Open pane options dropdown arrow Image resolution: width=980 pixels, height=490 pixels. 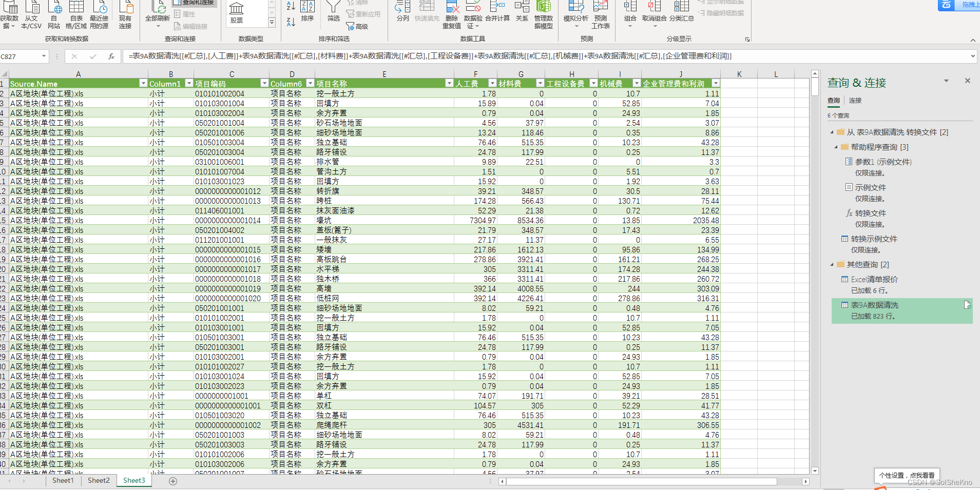[x=946, y=81]
